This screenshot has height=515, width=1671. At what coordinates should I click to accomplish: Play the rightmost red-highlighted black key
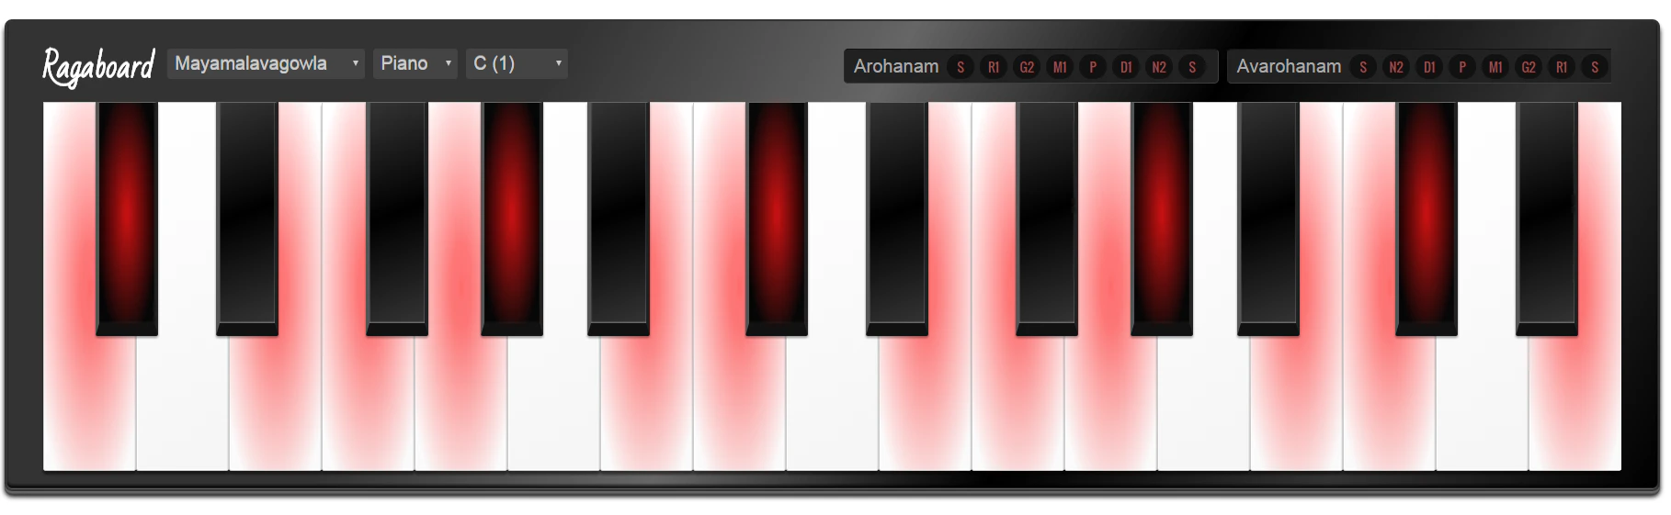coord(1427,218)
